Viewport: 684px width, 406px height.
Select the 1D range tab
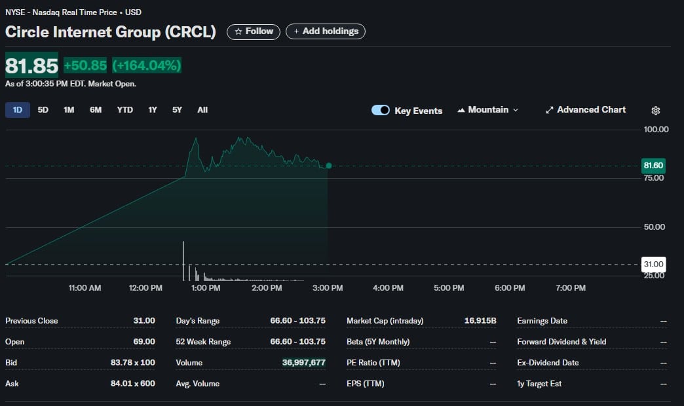coord(18,110)
